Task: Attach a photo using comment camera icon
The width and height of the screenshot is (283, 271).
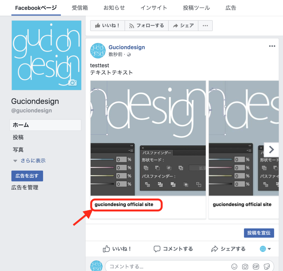Action: (x=245, y=266)
